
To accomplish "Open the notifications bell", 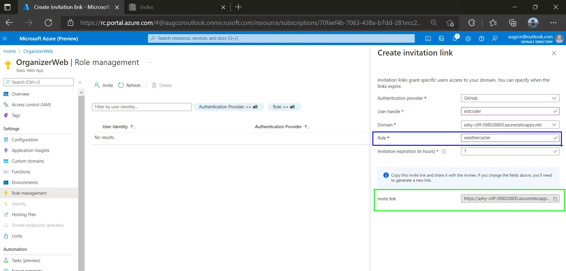I will (455, 39).
